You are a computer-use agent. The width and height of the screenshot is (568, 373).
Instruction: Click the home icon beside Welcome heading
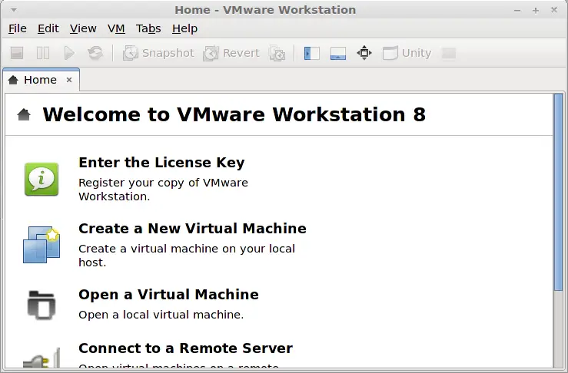(x=24, y=114)
